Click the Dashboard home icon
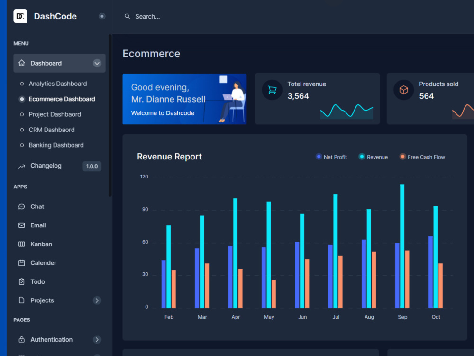The image size is (474, 356). (21, 63)
